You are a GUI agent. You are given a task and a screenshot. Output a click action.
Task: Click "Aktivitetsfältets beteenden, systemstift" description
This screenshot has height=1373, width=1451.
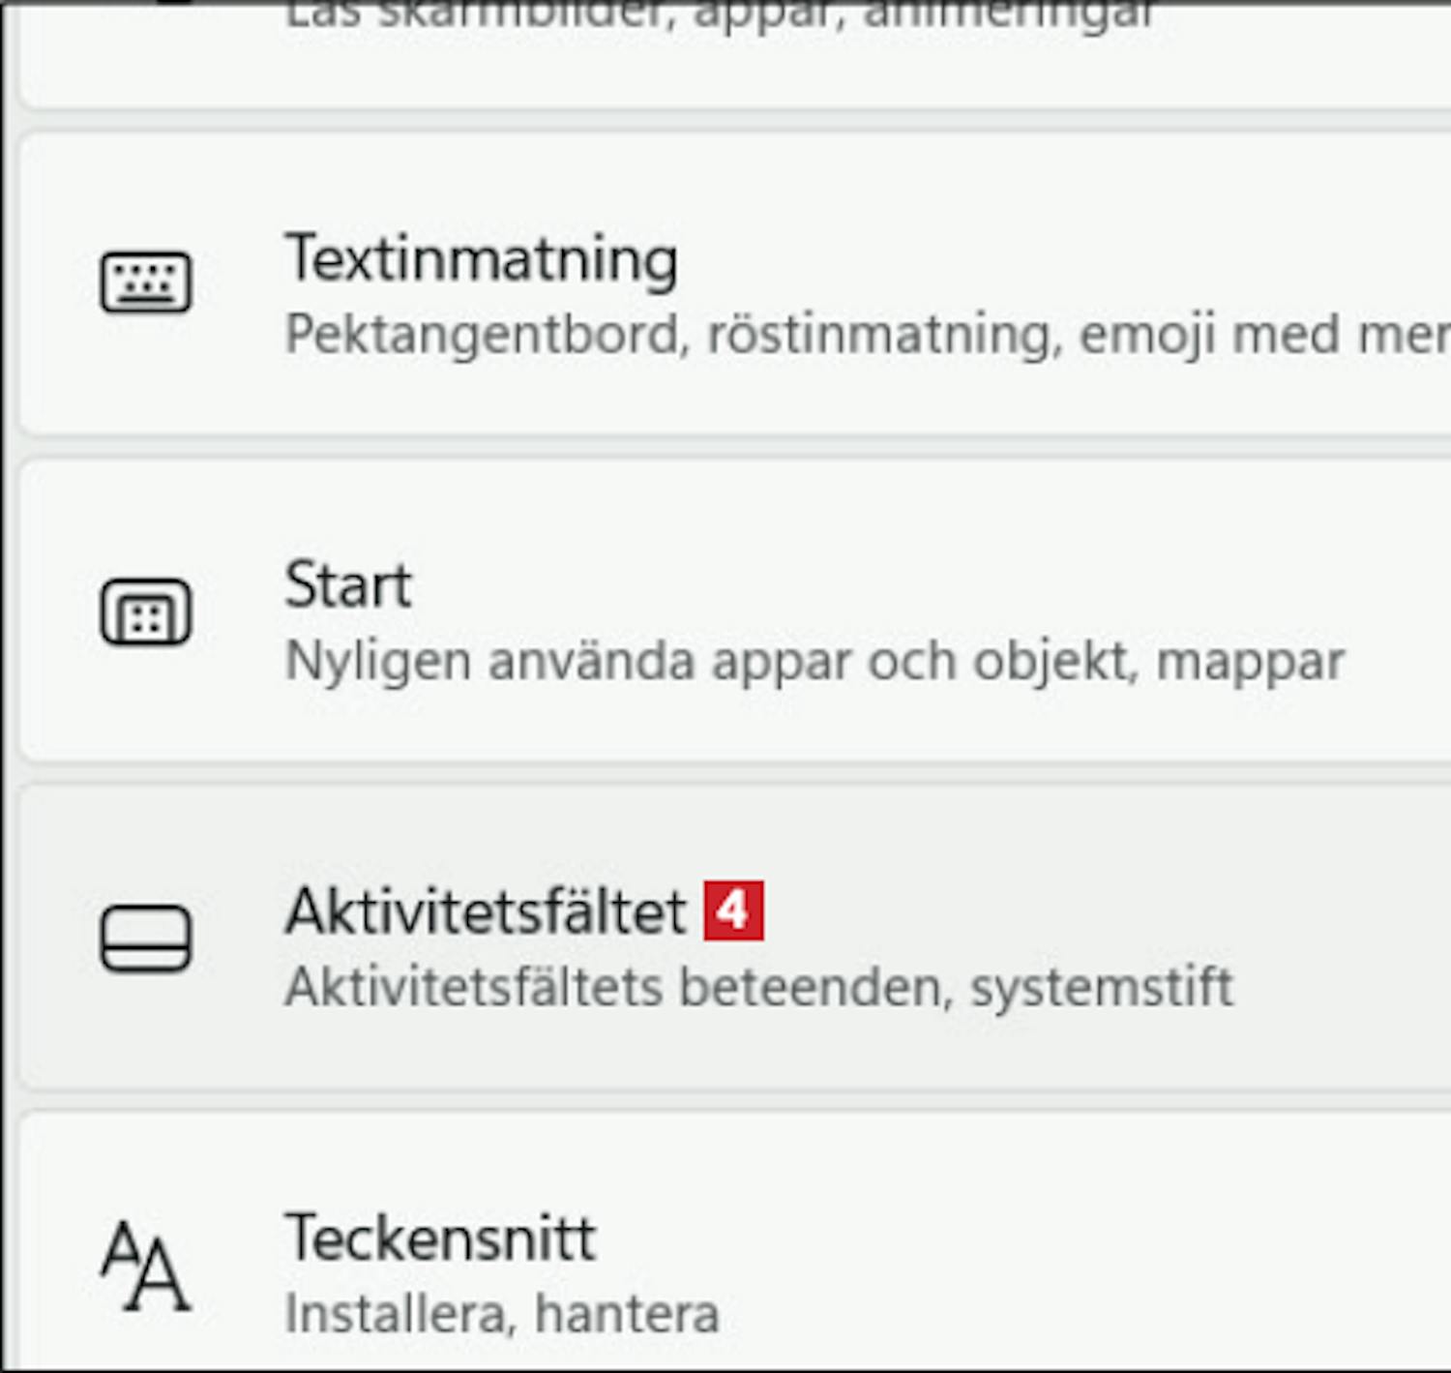[x=759, y=988]
